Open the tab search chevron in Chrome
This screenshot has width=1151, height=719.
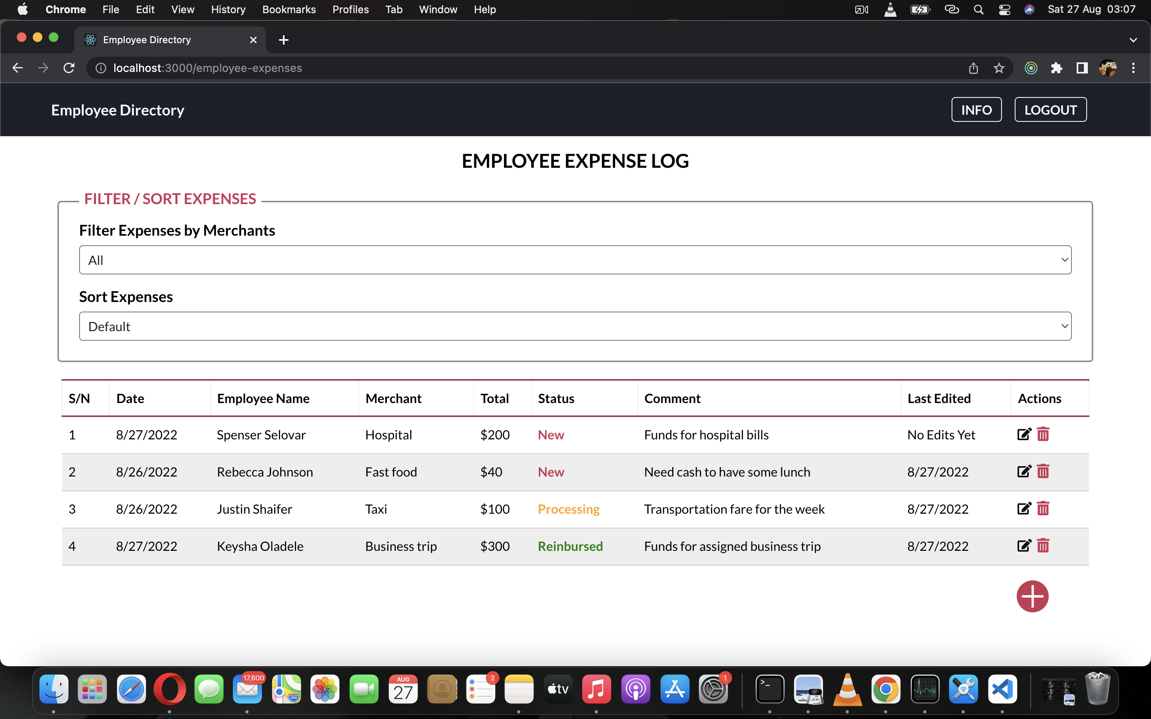(1133, 40)
